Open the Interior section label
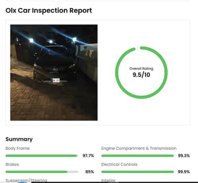The width and height of the screenshot is (198, 183). click(x=108, y=180)
